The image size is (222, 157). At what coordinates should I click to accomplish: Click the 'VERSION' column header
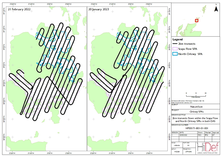point(175,133)
